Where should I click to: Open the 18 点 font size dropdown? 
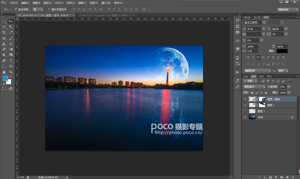pyautogui.click(x=264, y=29)
